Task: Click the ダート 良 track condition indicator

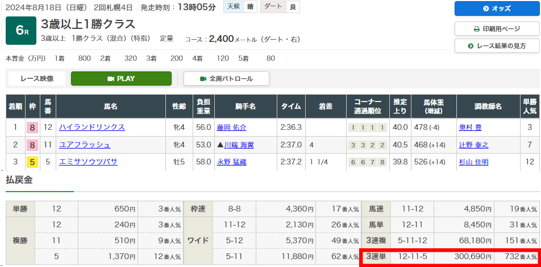Action: pyautogui.click(x=280, y=7)
